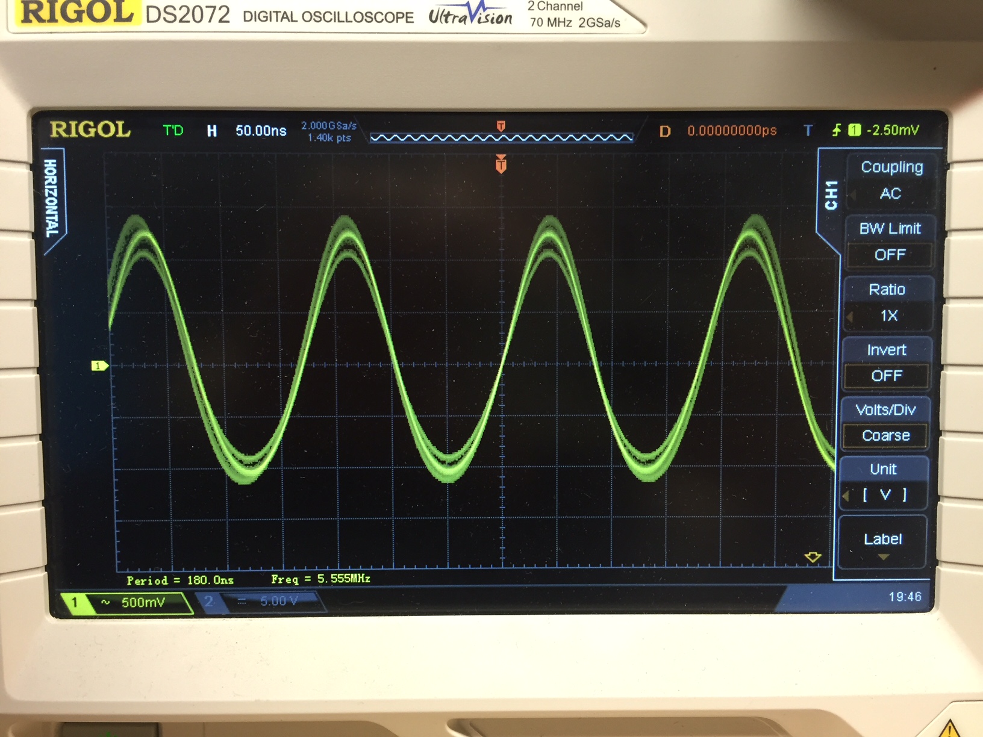
Task: Click the orange D delay label
Action: pyautogui.click(x=665, y=131)
